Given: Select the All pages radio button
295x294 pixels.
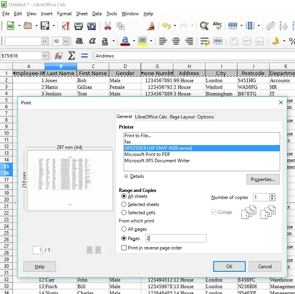Looking at the screenshot, I should (124, 229).
